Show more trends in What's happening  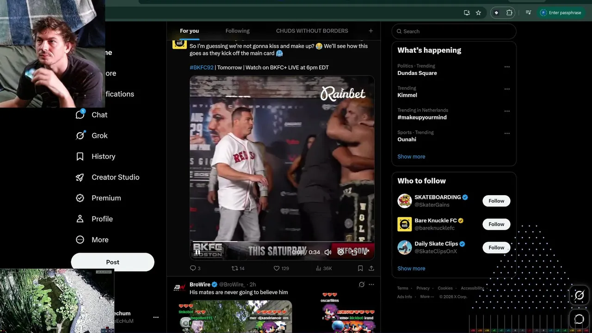pos(411,156)
